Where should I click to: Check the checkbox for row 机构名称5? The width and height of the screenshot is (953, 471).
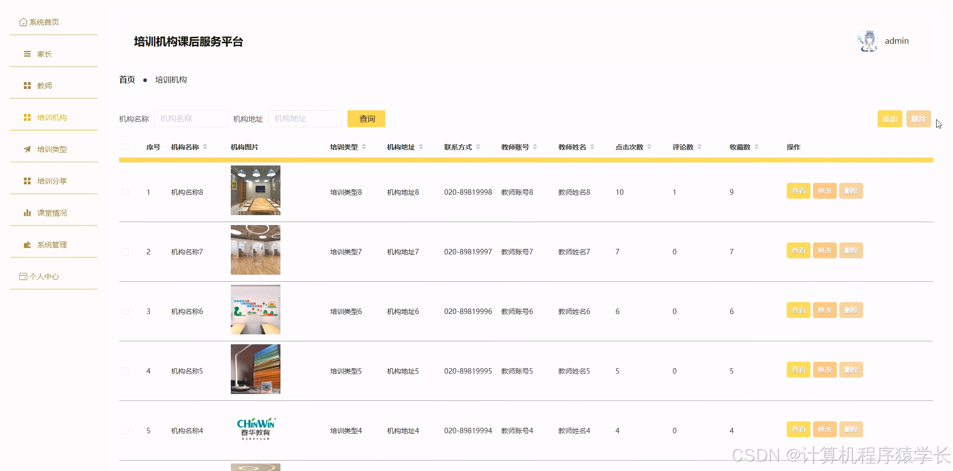125,371
